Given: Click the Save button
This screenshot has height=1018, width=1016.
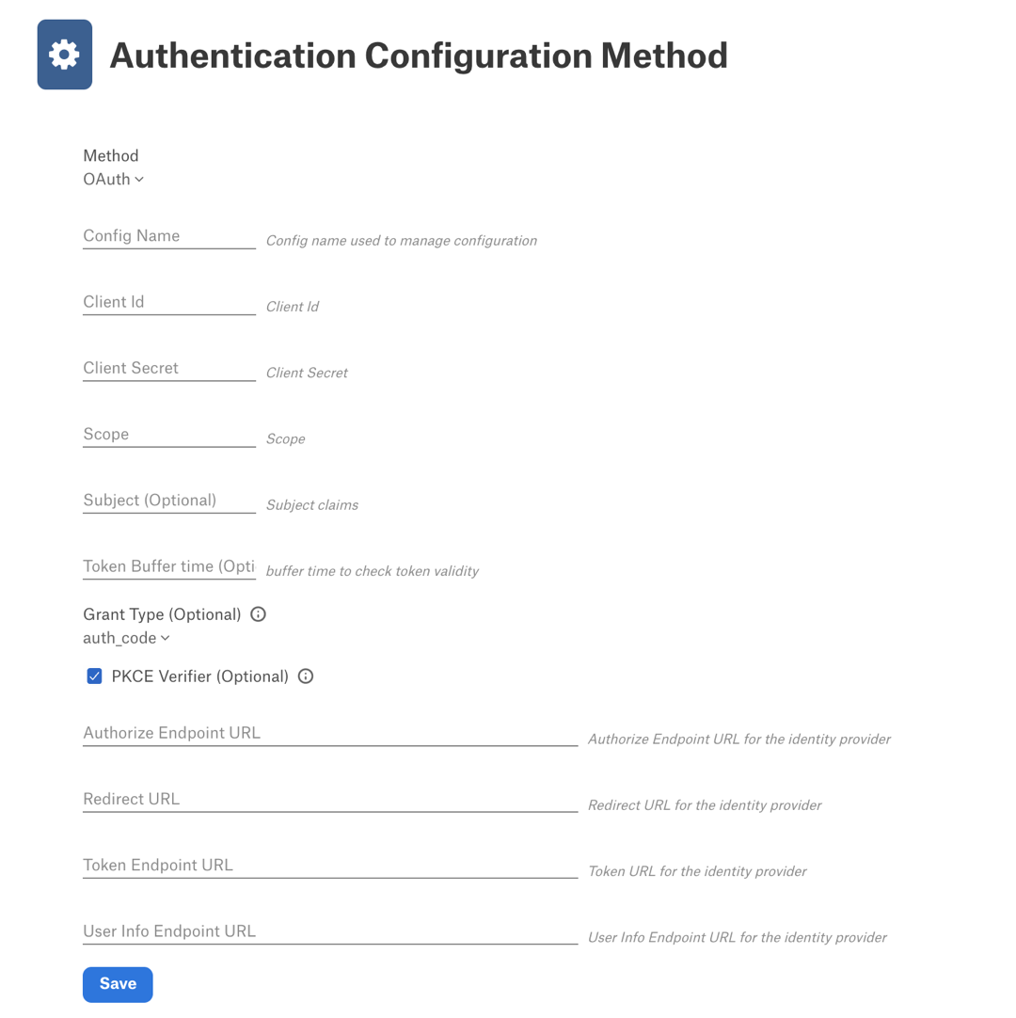Looking at the screenshot, I should (x=118, y=984).
